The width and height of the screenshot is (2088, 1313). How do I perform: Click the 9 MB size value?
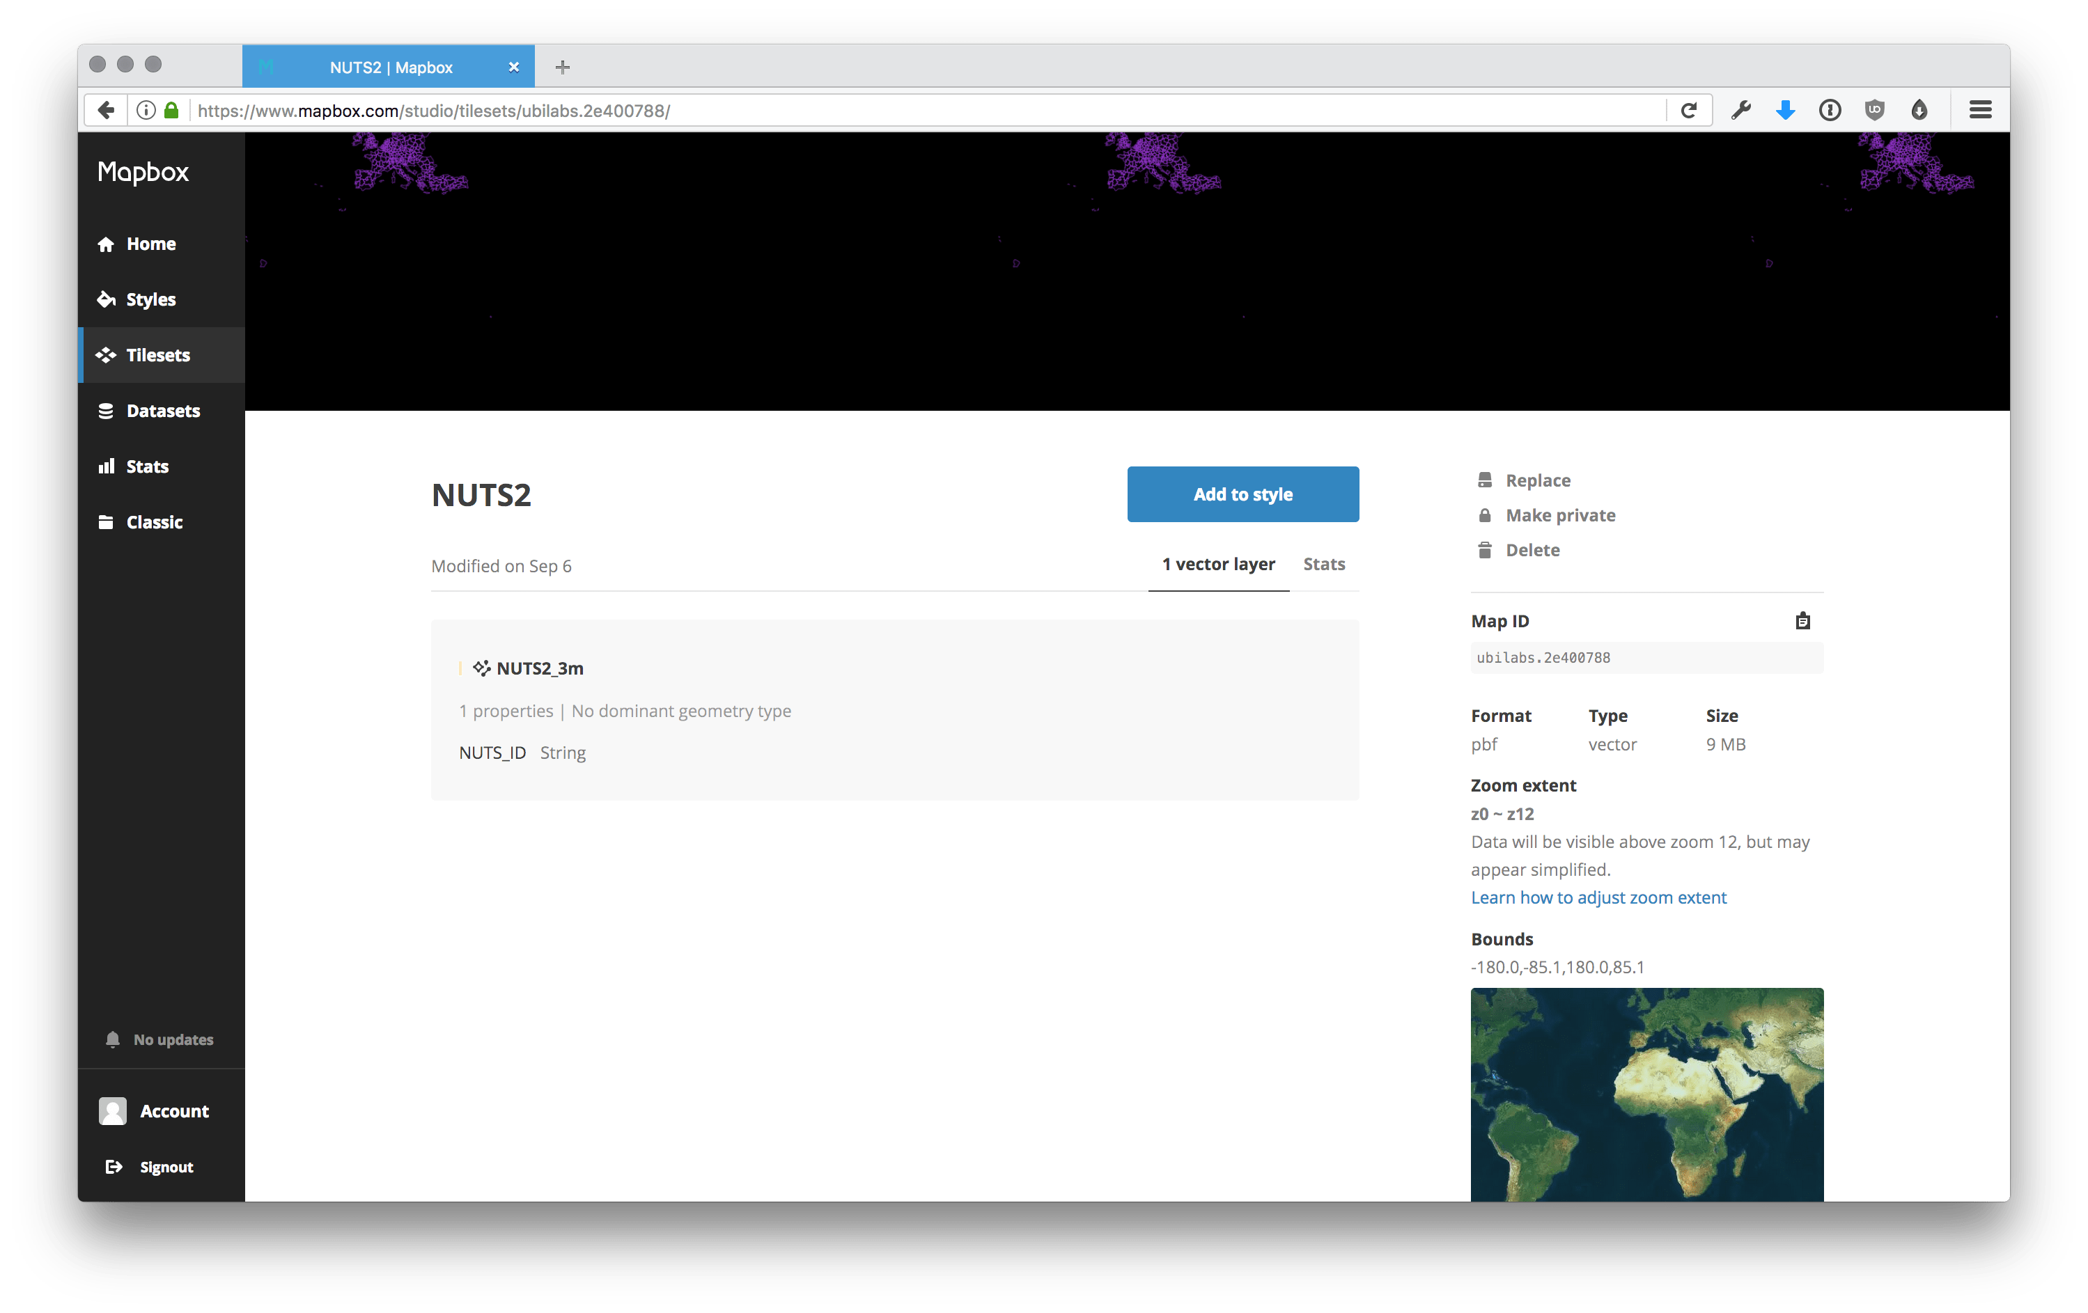[1726, 744]
